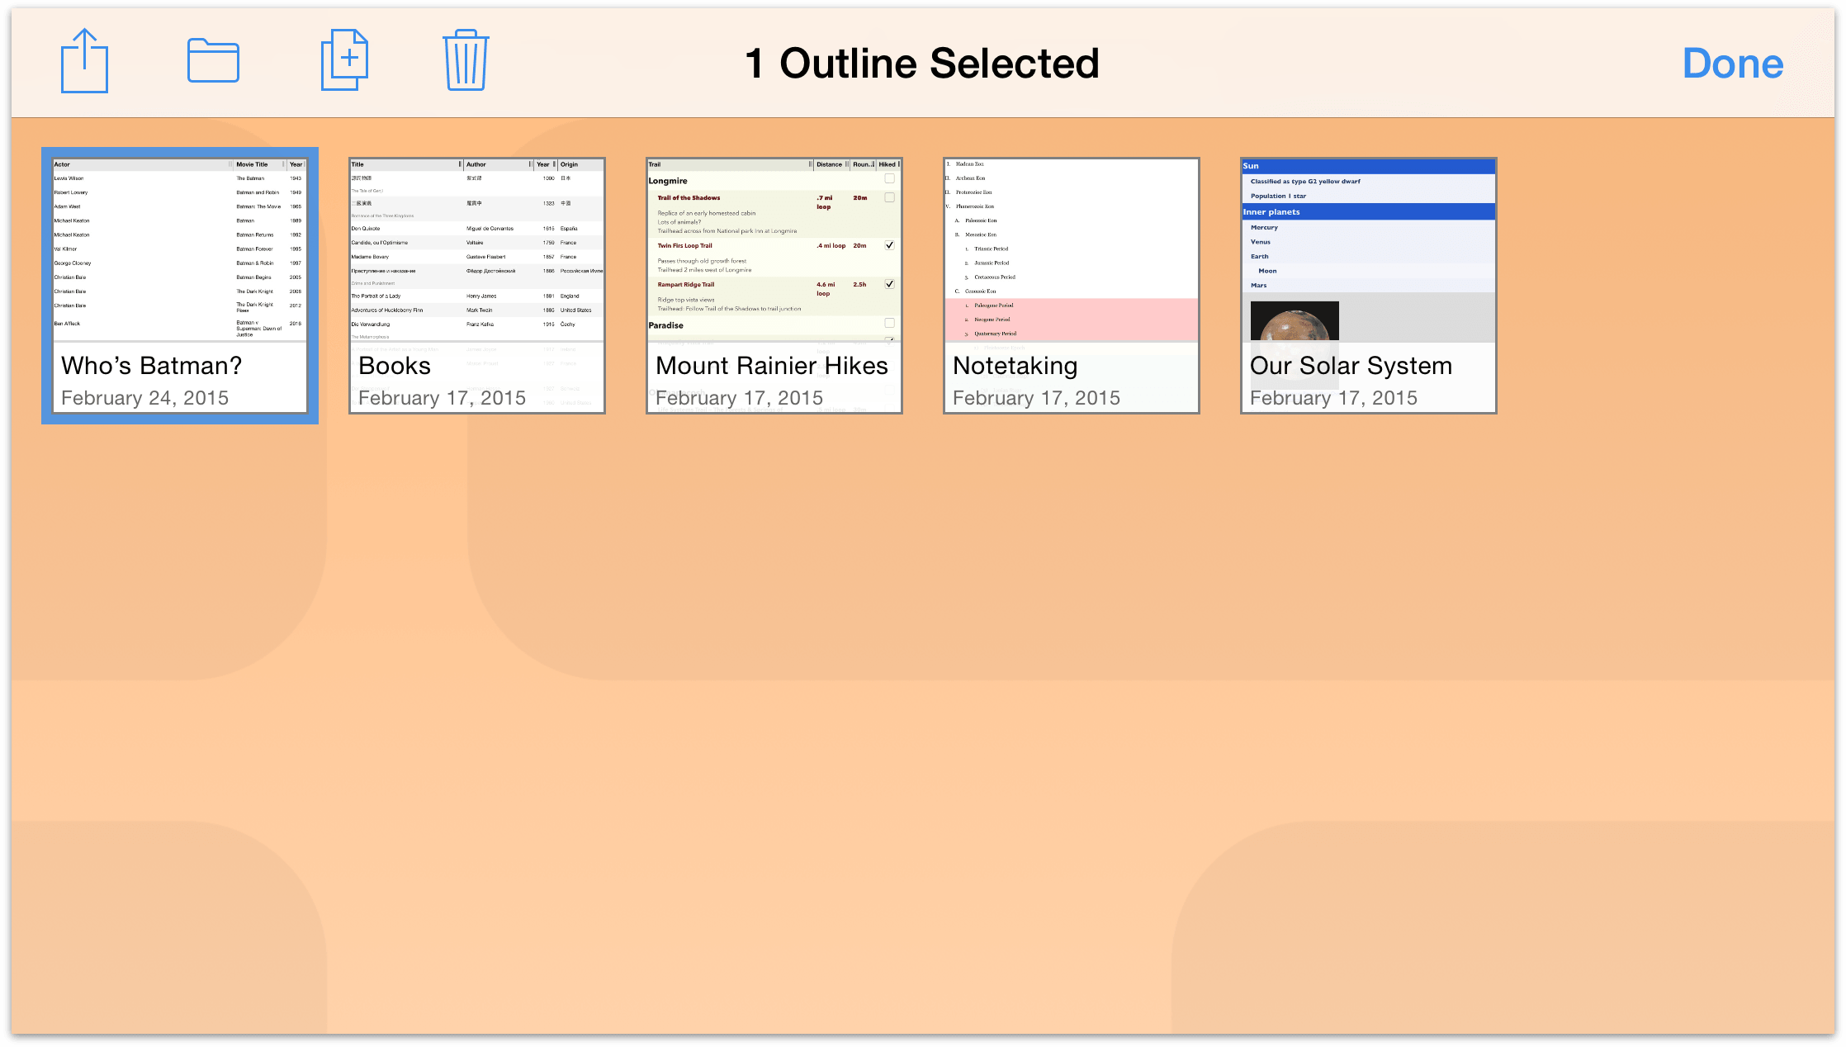Select the Mount Rainier Hikes thumbnail
1846x1047 pixels.
click(x=774, y=286)
